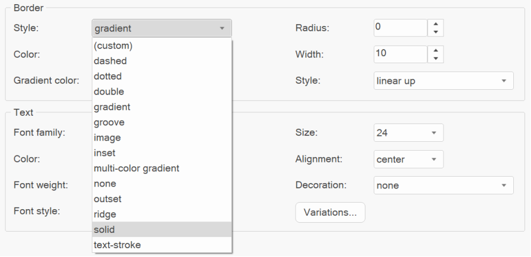Click into the Radius value field
This screenshot has height=257, width=531.
click(400, 28)
